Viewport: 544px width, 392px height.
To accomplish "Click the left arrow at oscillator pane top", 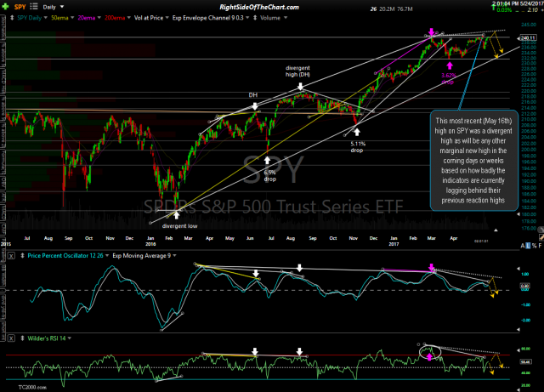I will (518, 269).
